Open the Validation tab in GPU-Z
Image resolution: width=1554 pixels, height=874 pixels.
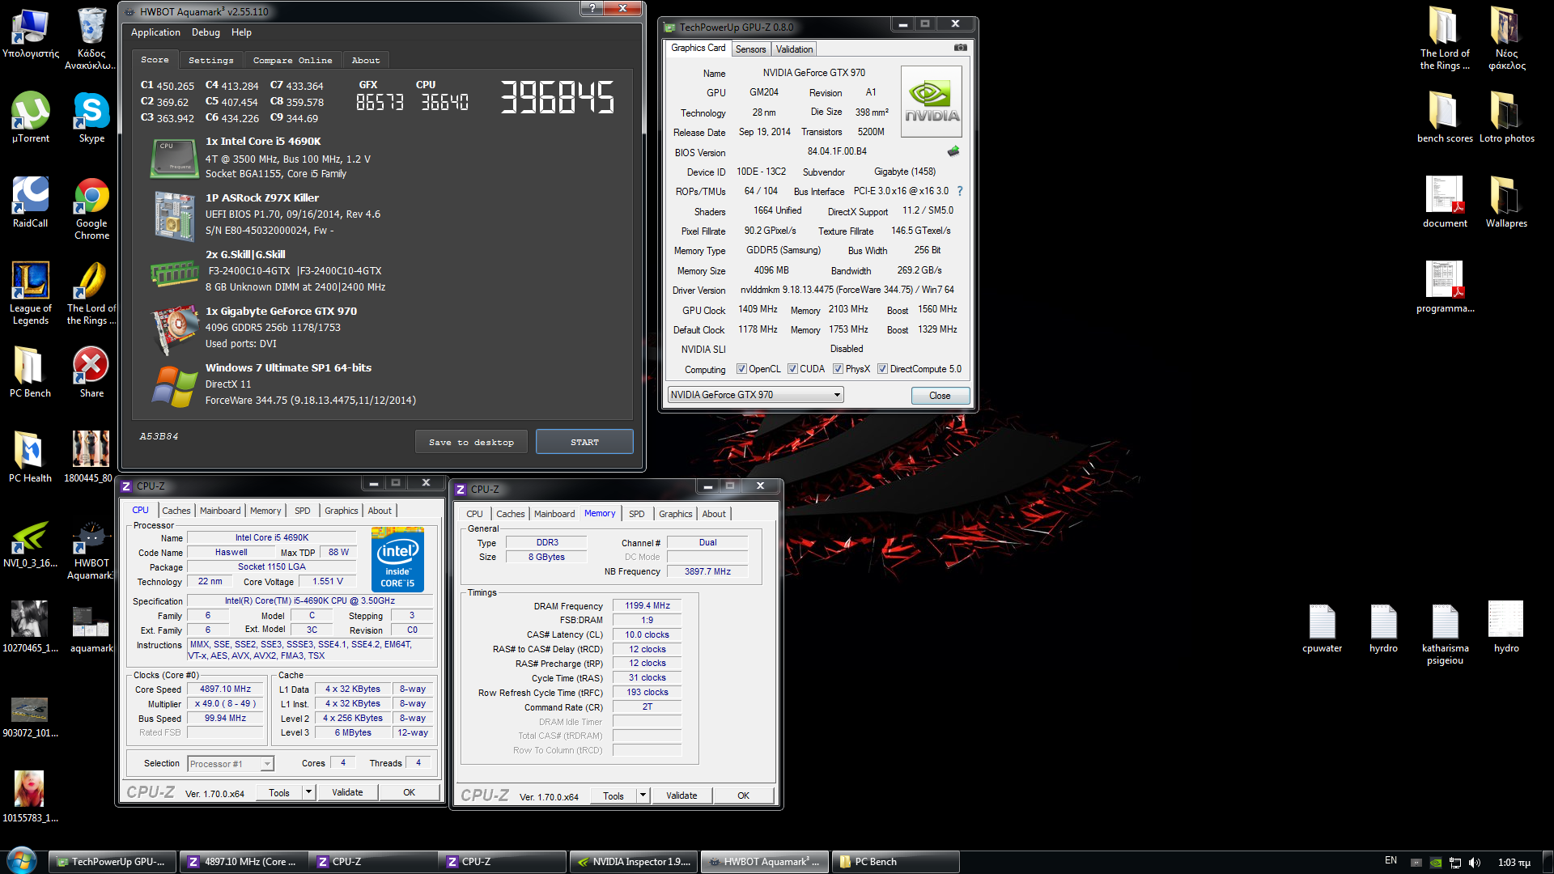pyautogui.click(x=794, y=49)
